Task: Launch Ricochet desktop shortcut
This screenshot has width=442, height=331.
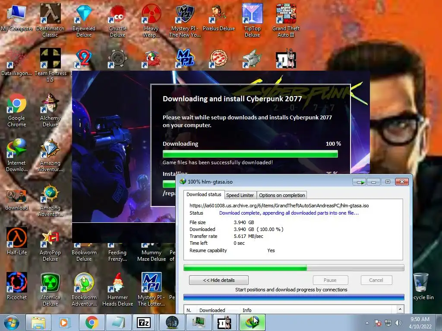Action: pyautogui.click(x=17, y=286)
